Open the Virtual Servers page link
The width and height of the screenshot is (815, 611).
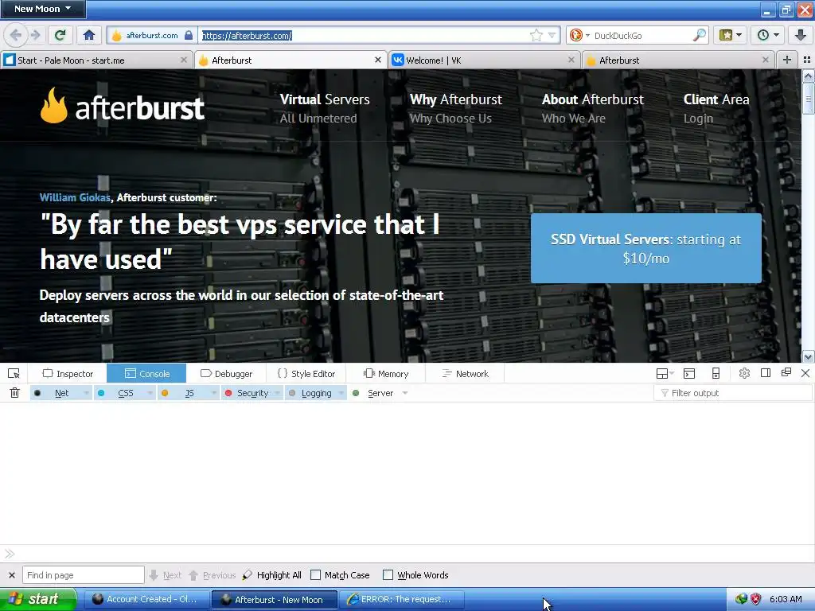325,108
